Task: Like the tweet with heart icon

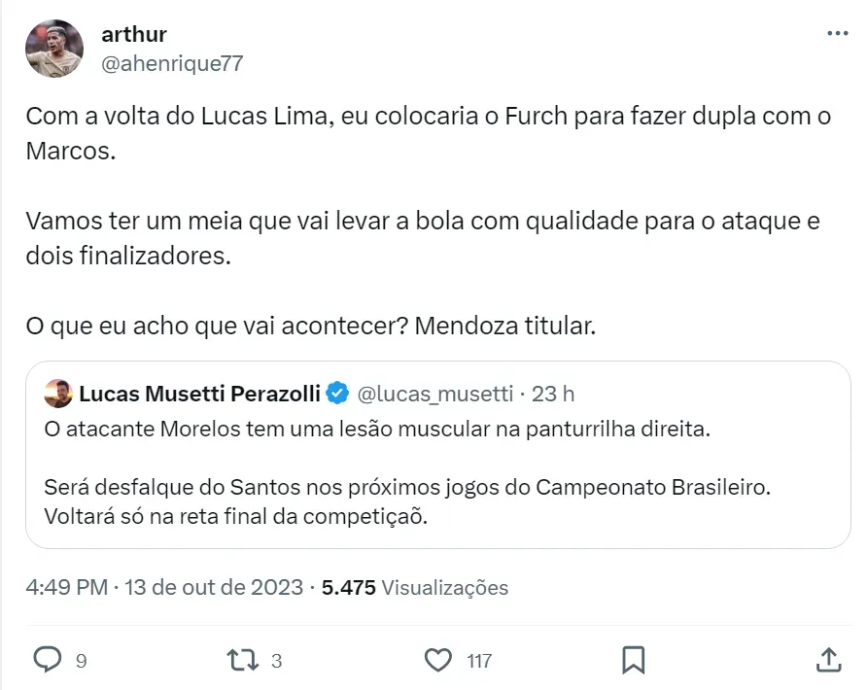Action: pyautogui.click(x=439, y=660)
